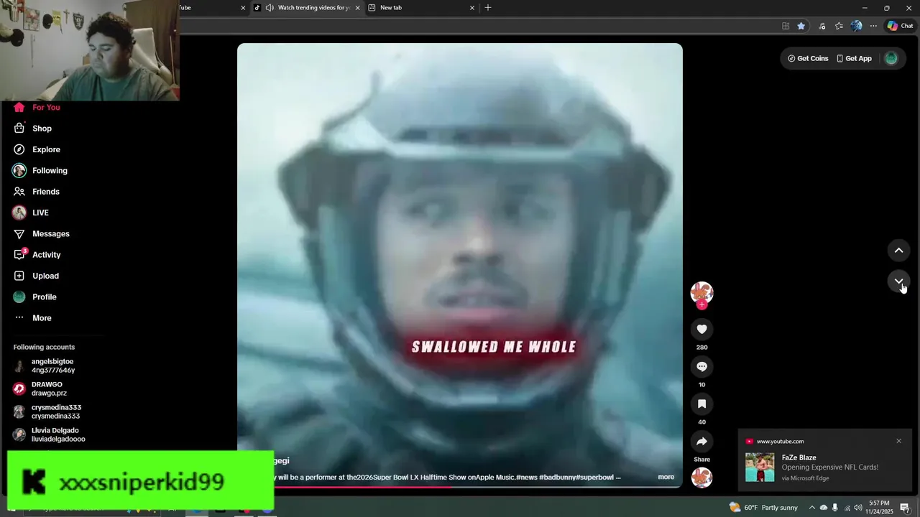Follow creator via red plus badge

(x=701, y=305)
